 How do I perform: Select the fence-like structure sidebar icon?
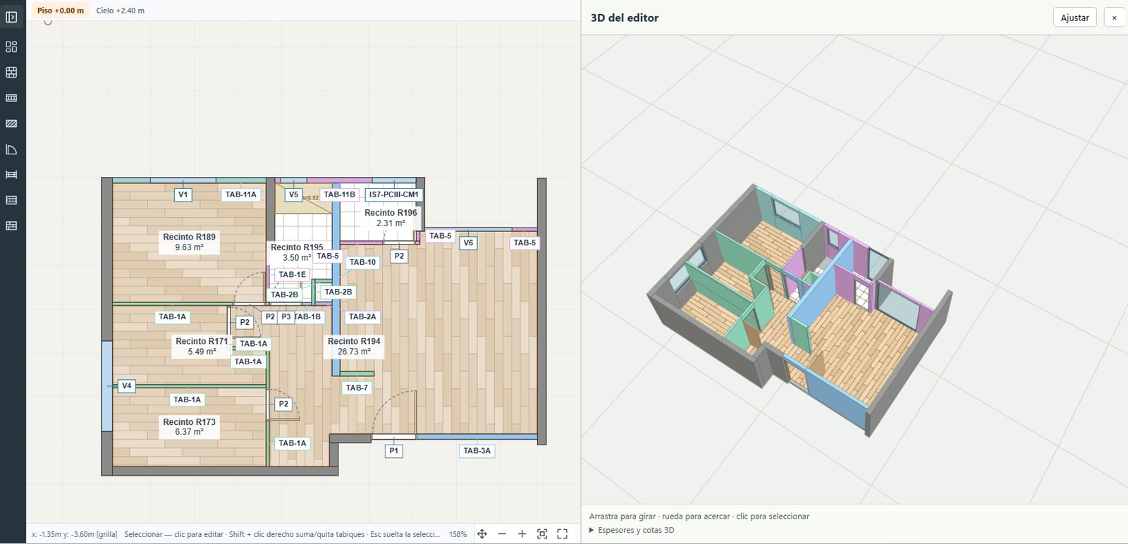tap(11, 175)
